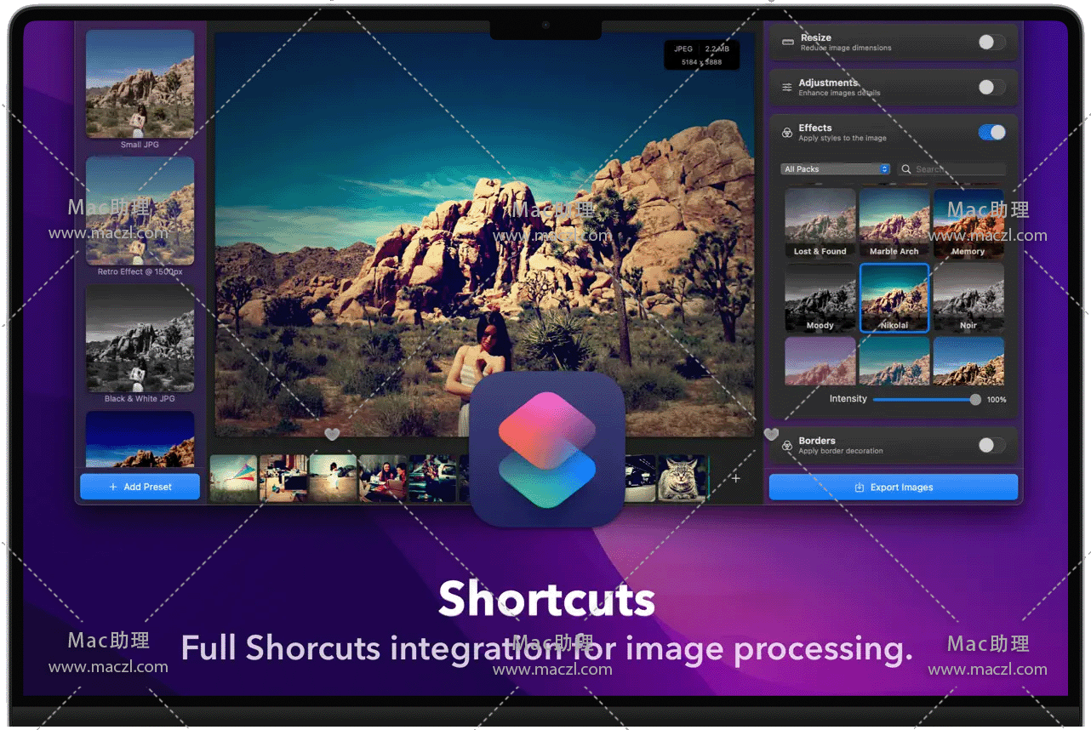Click the "100%" intensity value
Viewport: 1091px width, 730px height.
[997, 400]
